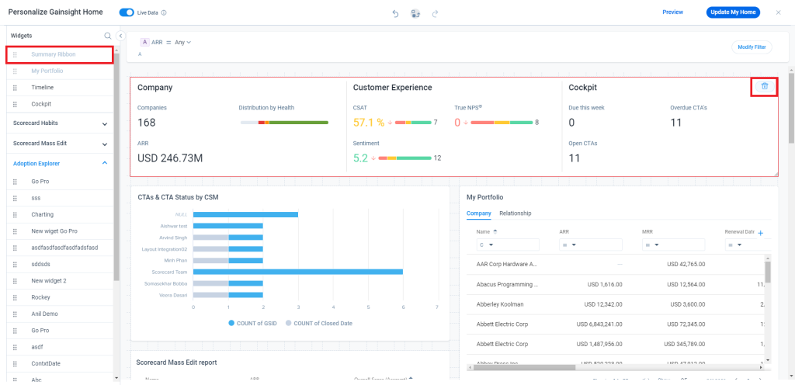This screenshot has height=385, width=795.
Task: Click drag handle beside Anil Demo widget
Action: [x=15, y=314]
